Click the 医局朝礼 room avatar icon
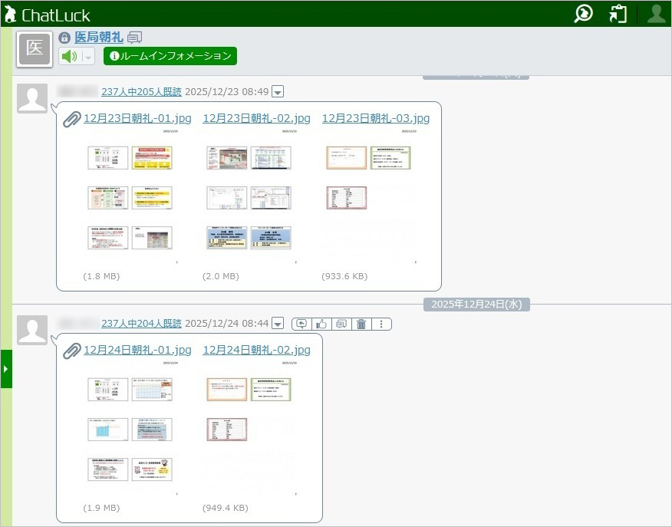 [35, 49]
